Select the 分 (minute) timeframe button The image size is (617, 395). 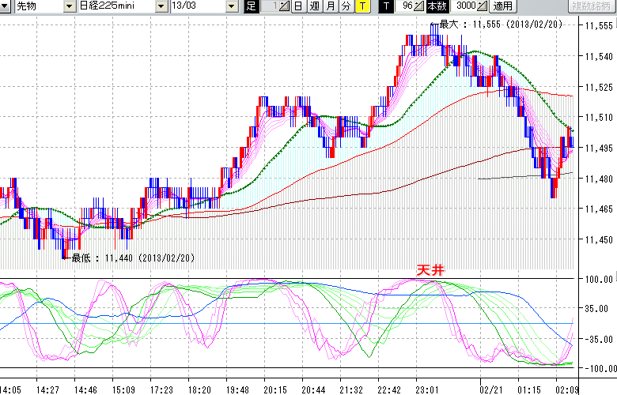346,6
